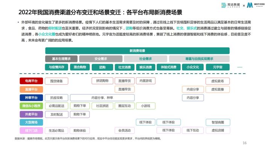Select the green 微信&小程序 label

point(31,106)
